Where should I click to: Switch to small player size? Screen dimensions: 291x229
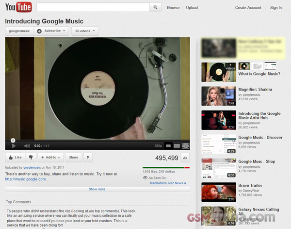click(x=168, y=146)
